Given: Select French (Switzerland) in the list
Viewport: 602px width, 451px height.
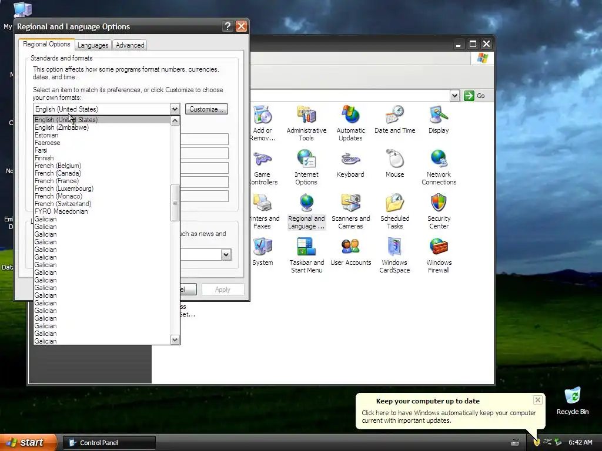Looking at the screenshot, I should tap(102, 204).
